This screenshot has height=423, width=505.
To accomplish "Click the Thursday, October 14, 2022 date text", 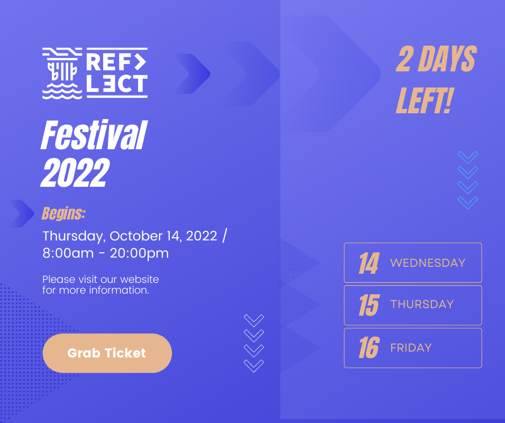I will click(x=130, y=236).
